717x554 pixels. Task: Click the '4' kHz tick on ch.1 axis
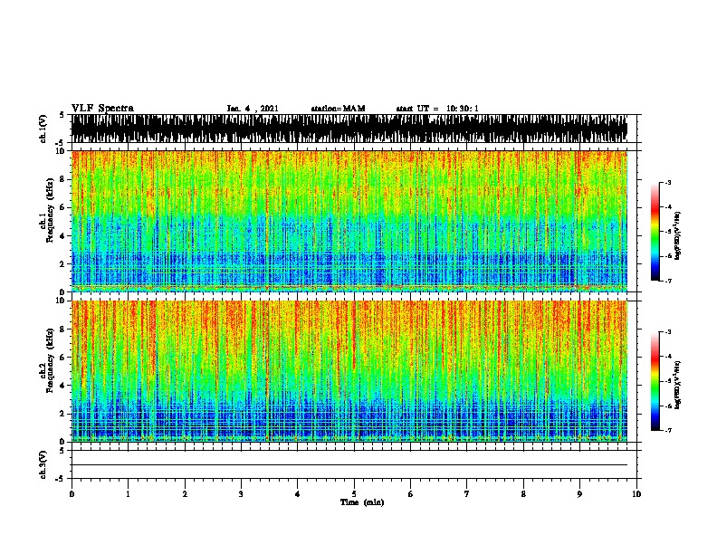pos(63,236)
